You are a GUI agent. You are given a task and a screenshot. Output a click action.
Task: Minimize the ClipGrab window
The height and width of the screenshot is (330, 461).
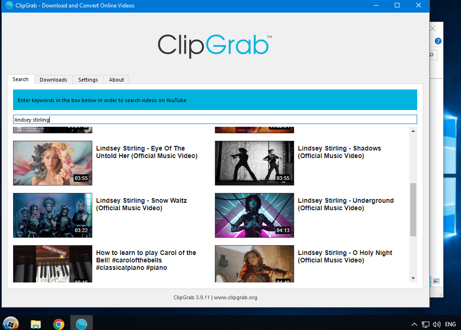pos(376,5)
